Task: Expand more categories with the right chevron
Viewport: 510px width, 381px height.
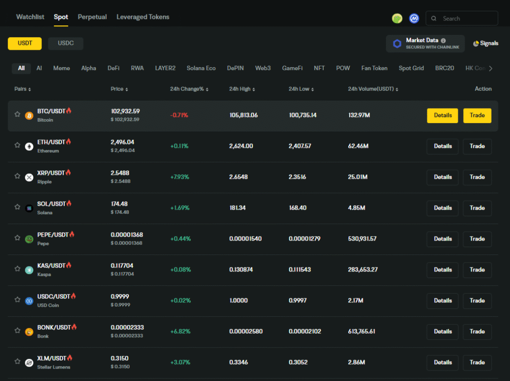Action: pyautogui.click(x=490, y=68)
